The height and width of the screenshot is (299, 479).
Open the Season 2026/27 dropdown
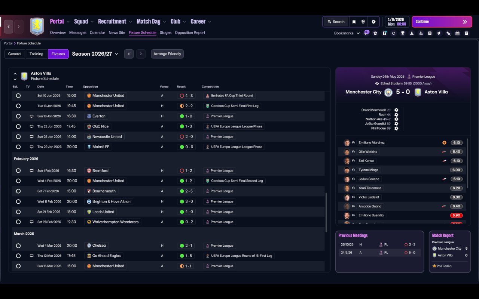tap(95, 54)
